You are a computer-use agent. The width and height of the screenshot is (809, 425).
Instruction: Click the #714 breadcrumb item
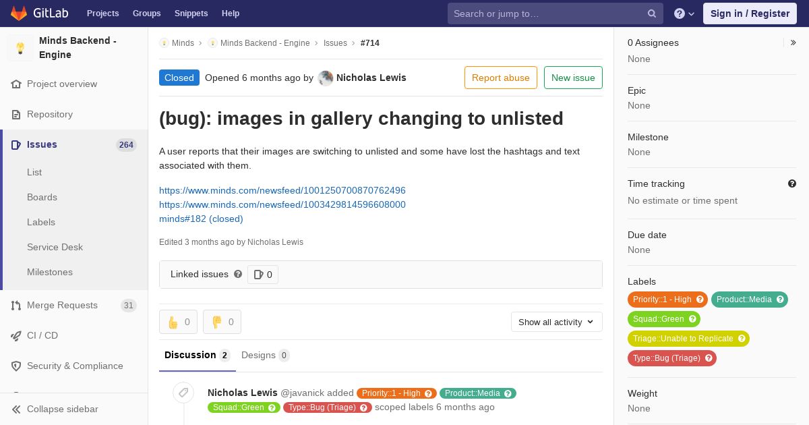point(370,43)
